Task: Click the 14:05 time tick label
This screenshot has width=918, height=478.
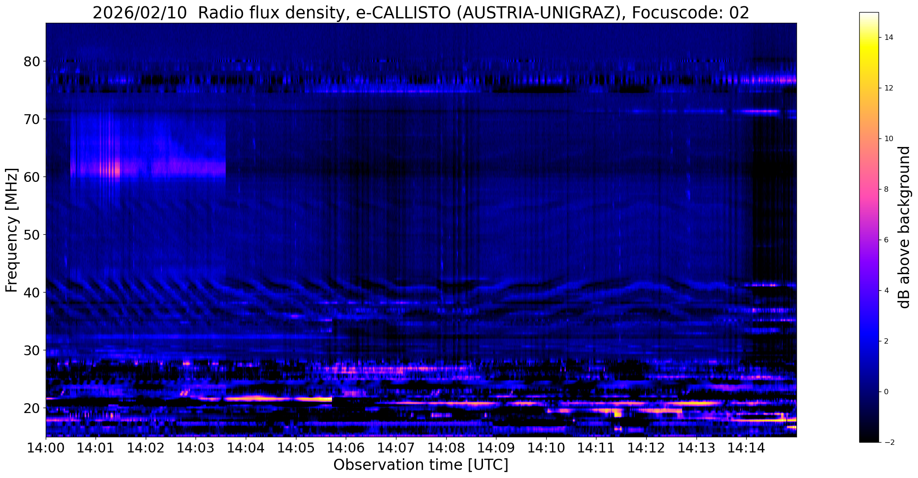Action: (296, 447)
